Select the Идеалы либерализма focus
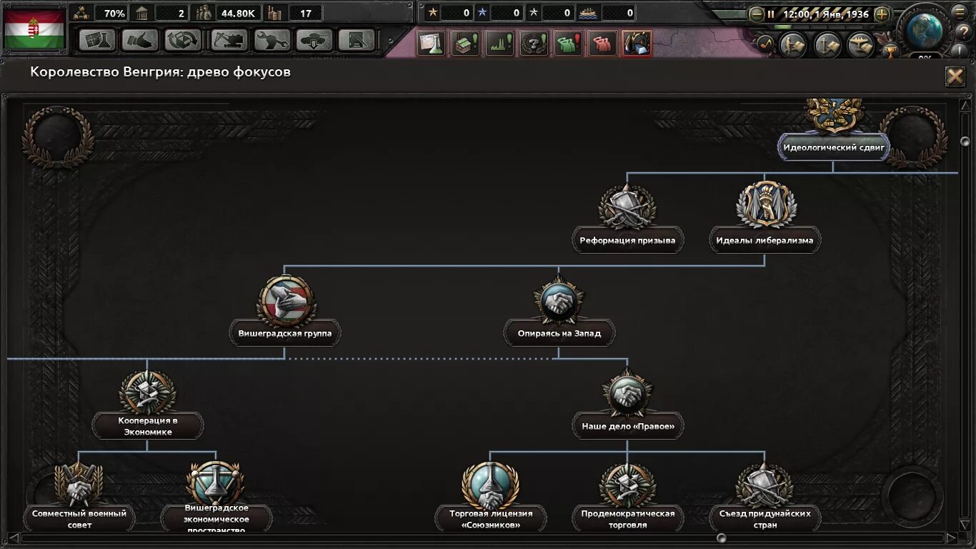 (765, 241)
